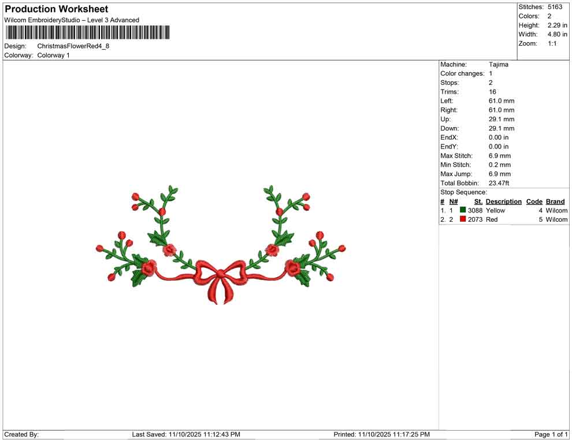Open the Stop Sequence section header
572x440 pixels.
point(463,192)
